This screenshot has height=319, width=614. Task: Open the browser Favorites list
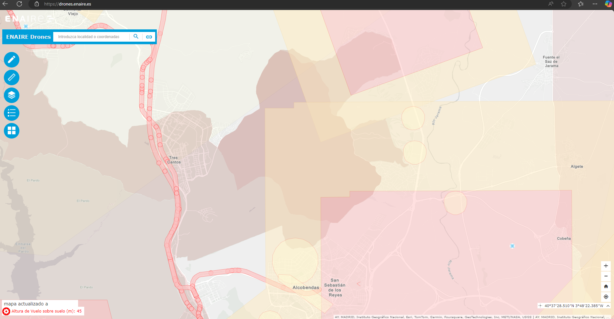tap(581, 4)
